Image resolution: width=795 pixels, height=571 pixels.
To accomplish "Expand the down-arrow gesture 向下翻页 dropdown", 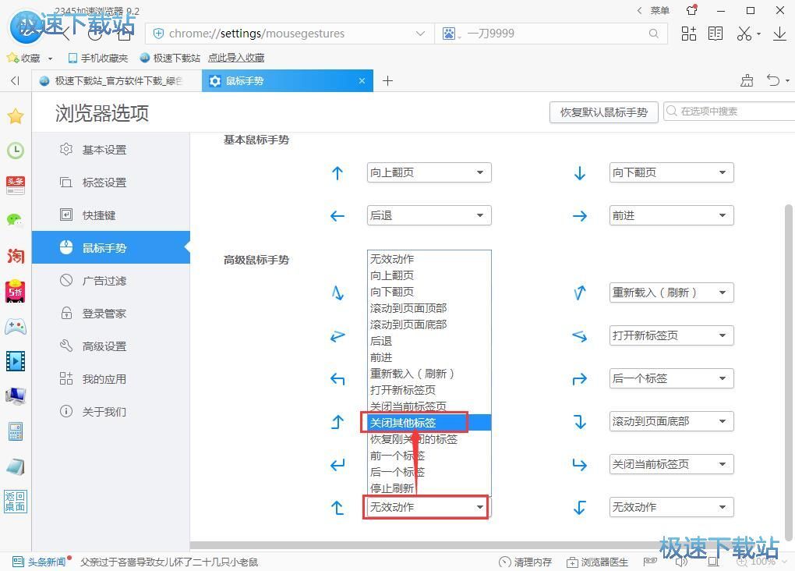I will click(671, 172).
